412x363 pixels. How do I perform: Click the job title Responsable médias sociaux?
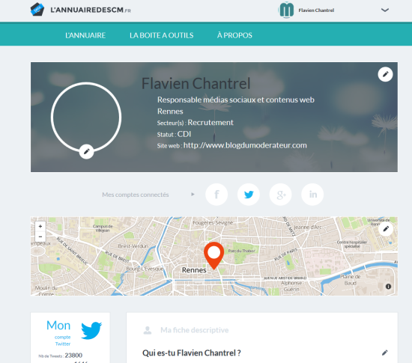tap(236, 100)
